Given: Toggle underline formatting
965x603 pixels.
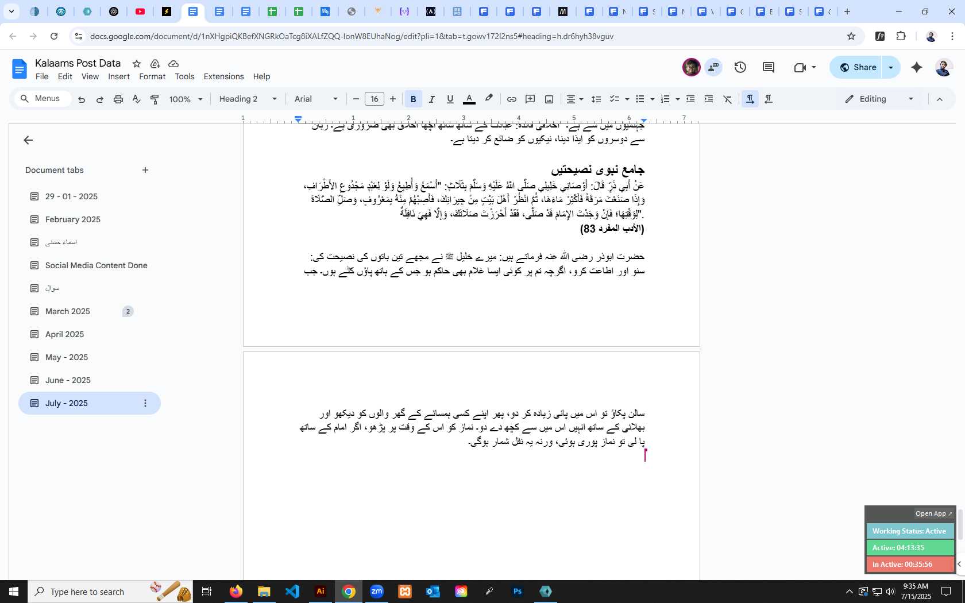Looking at the screenshot, I should (x=450, y=99).
